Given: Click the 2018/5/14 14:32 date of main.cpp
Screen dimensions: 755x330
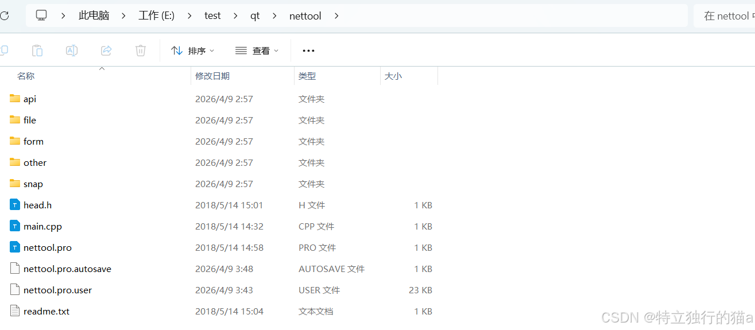Looking at the screenshot, I should (229, 226).
